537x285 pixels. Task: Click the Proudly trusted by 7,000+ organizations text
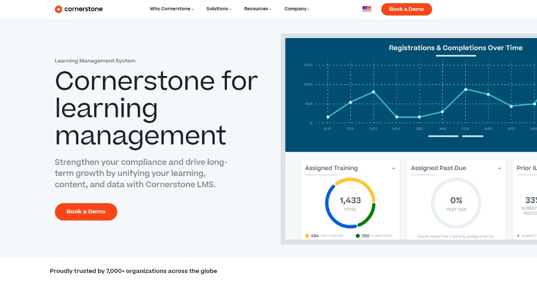tap(133, 271)
